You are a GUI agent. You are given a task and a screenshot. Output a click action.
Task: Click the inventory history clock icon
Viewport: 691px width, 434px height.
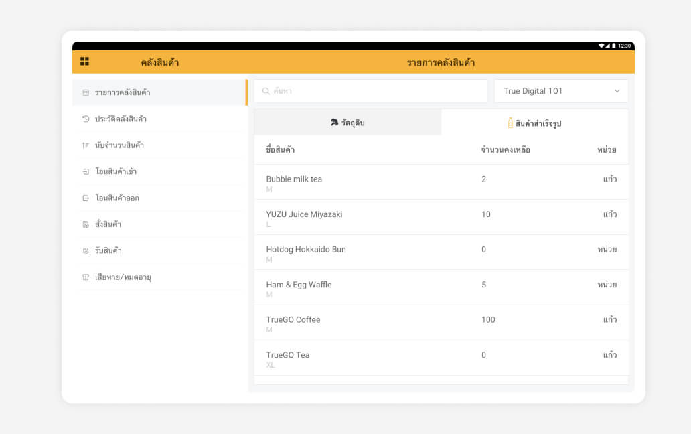coord(86,119)
